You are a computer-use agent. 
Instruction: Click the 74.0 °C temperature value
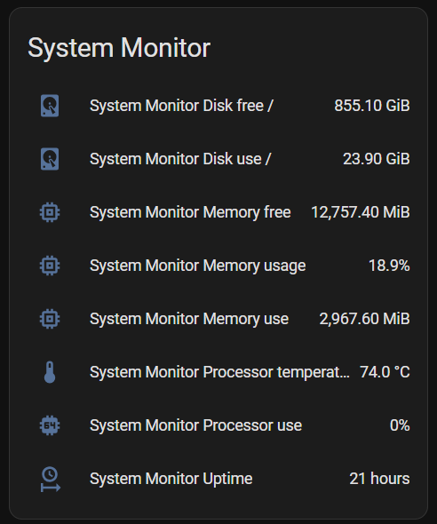pyautogui.click(x=385, y=372)
